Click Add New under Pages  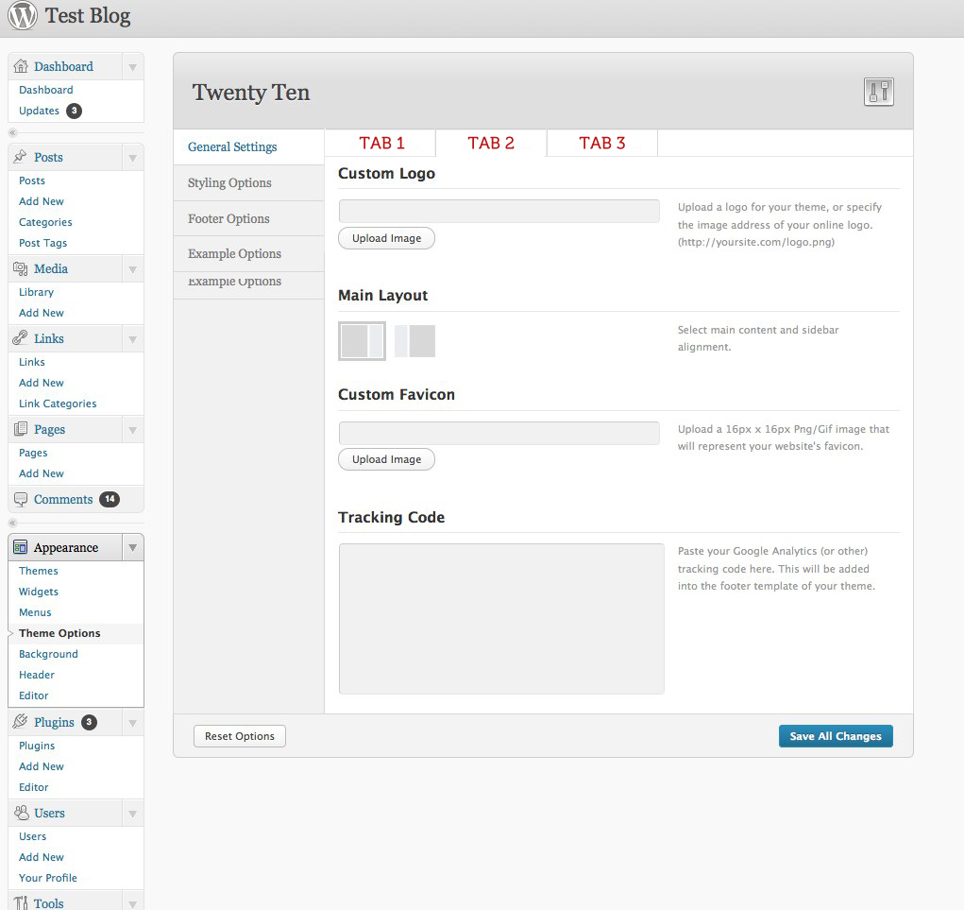tap(42, 473)
